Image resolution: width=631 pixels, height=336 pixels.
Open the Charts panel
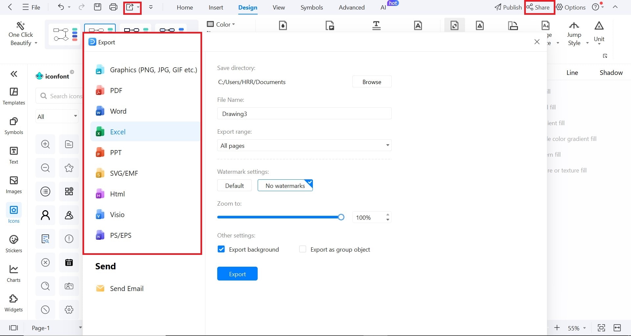coord(14,274)
